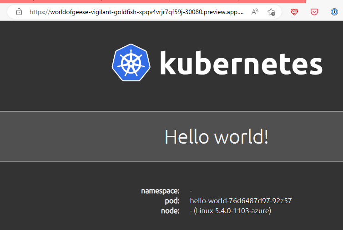Open the Read Aloud icon

click(x=255, y=12)
